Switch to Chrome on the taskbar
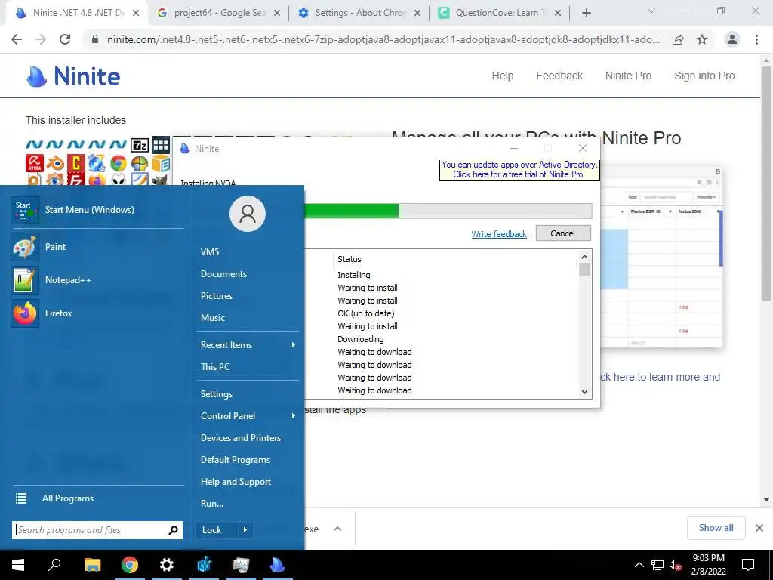773x580 pixels. (x=130, y=565)
